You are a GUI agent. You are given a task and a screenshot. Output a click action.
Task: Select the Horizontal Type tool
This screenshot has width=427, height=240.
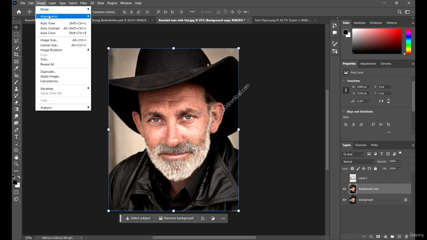pyautogui.click(x=16, y=137)
